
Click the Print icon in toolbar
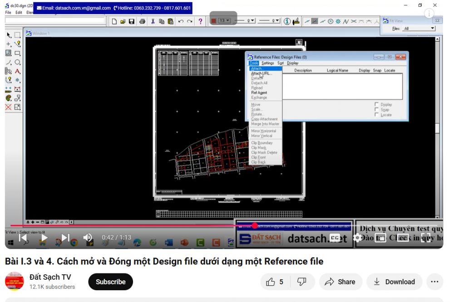coord(142,21)
